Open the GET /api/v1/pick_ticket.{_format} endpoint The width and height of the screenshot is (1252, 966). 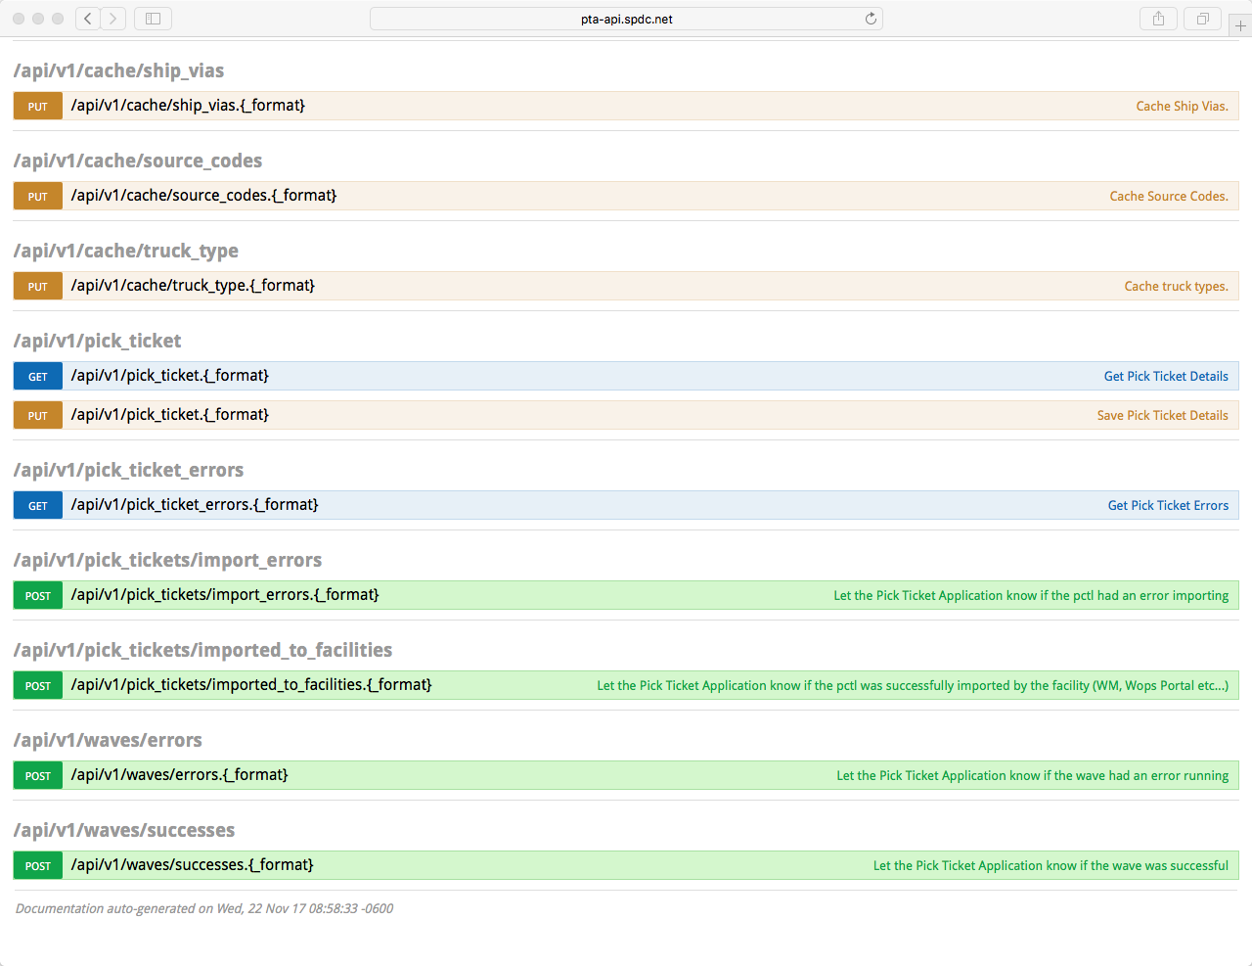point(170,376)
